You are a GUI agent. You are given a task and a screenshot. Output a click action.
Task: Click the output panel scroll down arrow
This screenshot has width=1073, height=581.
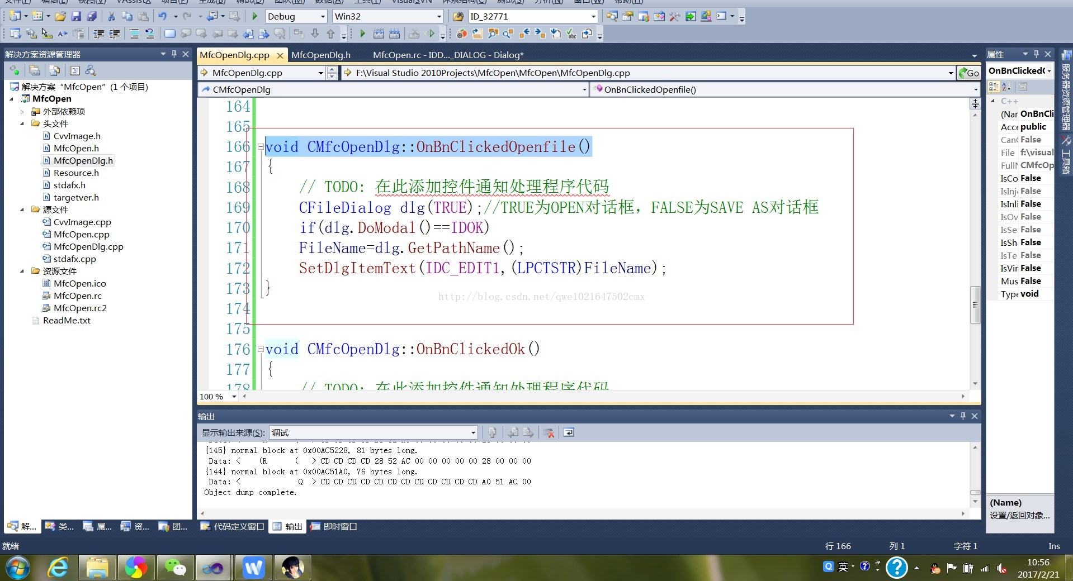click(975, 502)
